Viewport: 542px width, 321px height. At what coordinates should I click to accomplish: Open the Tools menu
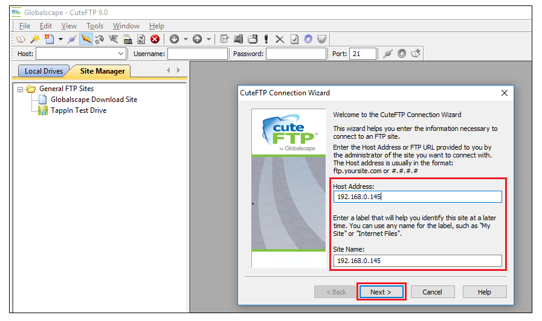(95, 26)
